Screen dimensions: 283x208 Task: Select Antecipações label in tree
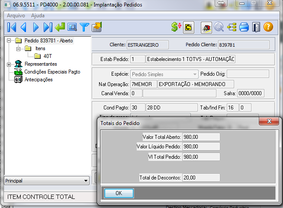[x=39, y=80]
